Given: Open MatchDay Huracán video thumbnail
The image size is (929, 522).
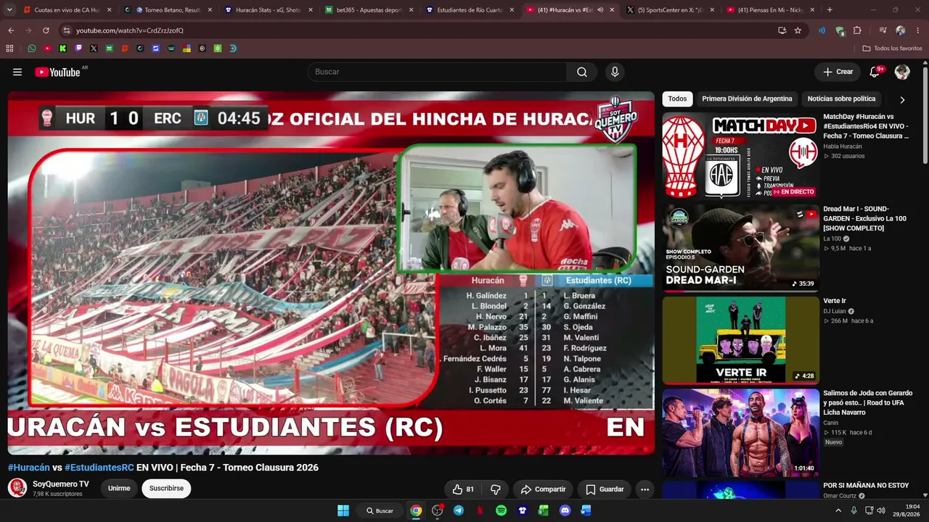Looking at the screenshot, I should (x=740, y=155).
